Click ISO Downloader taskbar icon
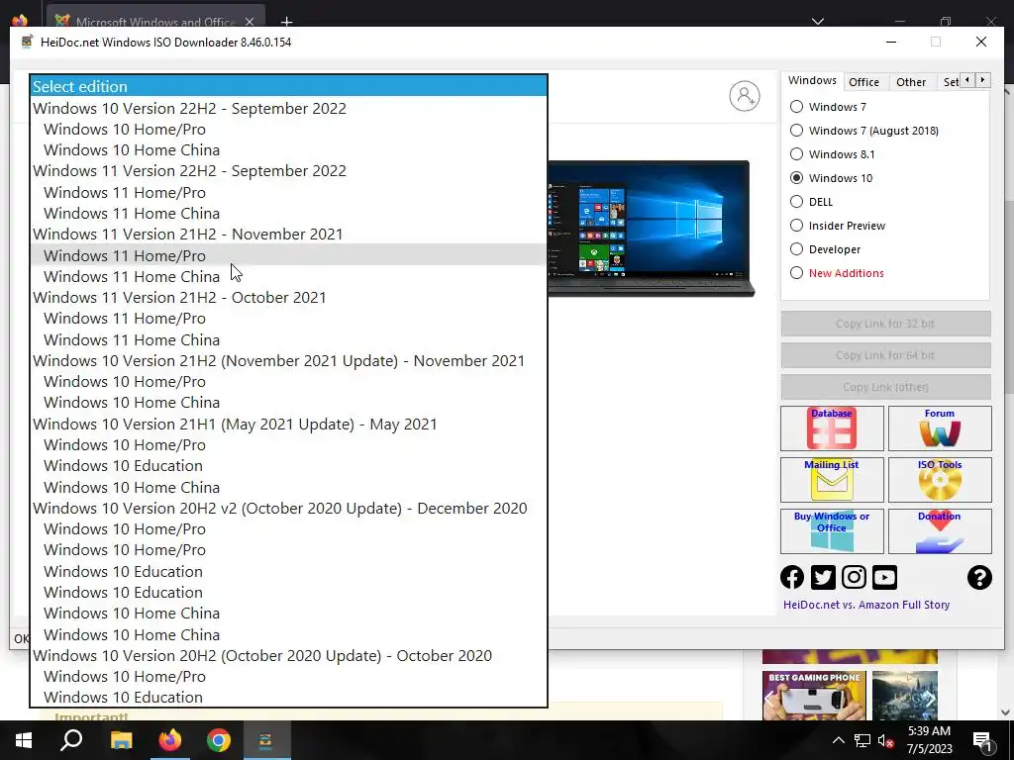The width and height of the screenshot is (1014, 760). click(267, 740)
